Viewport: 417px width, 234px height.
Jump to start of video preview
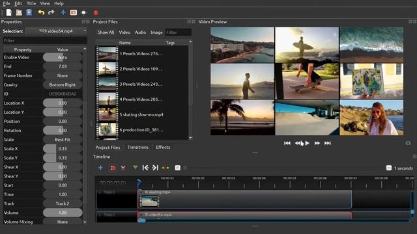[287, 143]
